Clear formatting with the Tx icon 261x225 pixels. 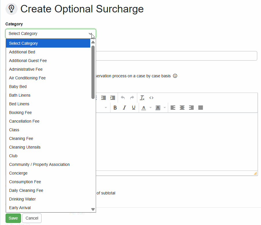(142, 98)
